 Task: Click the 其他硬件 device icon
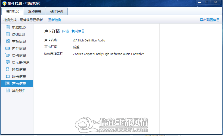8,90
